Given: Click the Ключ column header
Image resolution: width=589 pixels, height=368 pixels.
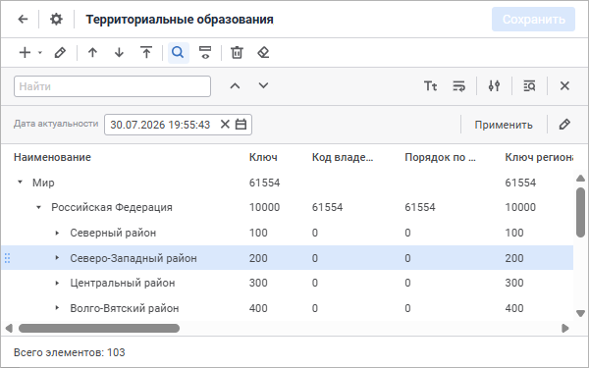Looking at the screenshot, I should [x=263, y=157].
